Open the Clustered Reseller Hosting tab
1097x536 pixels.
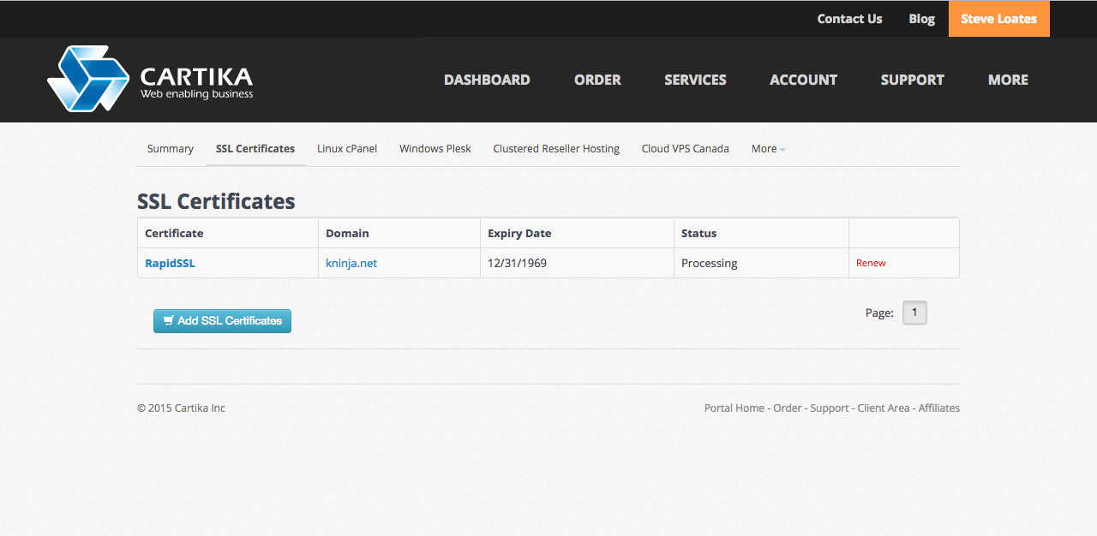coord(556,148)
